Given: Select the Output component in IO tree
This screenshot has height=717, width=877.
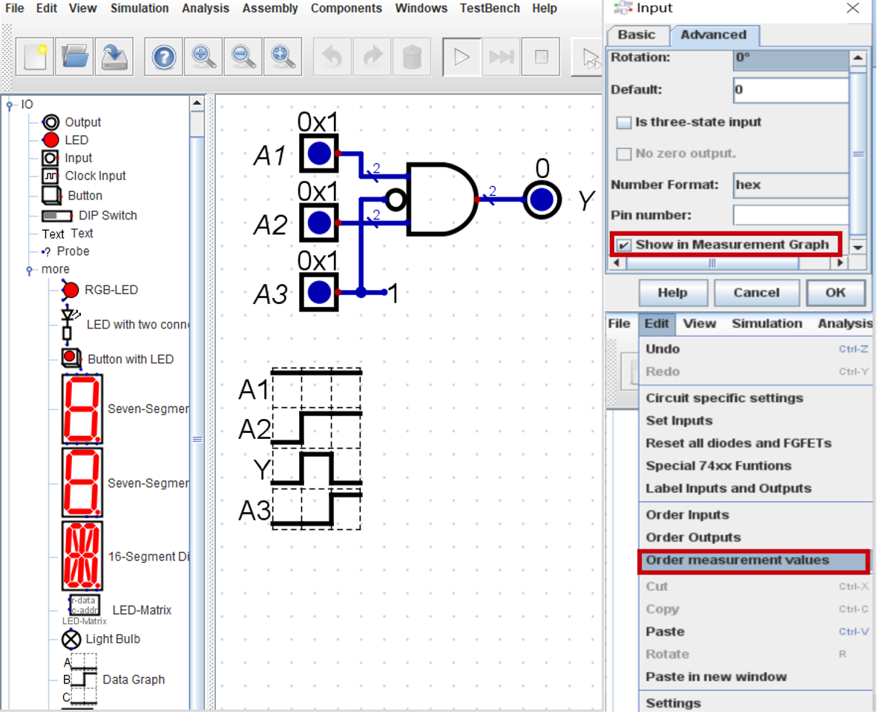Looking at the screenshot, I should pos(72,122).
